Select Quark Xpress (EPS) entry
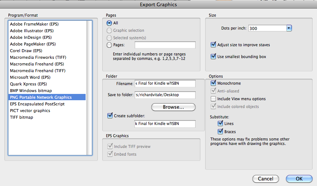317x186 pixels. coord(28,84)
